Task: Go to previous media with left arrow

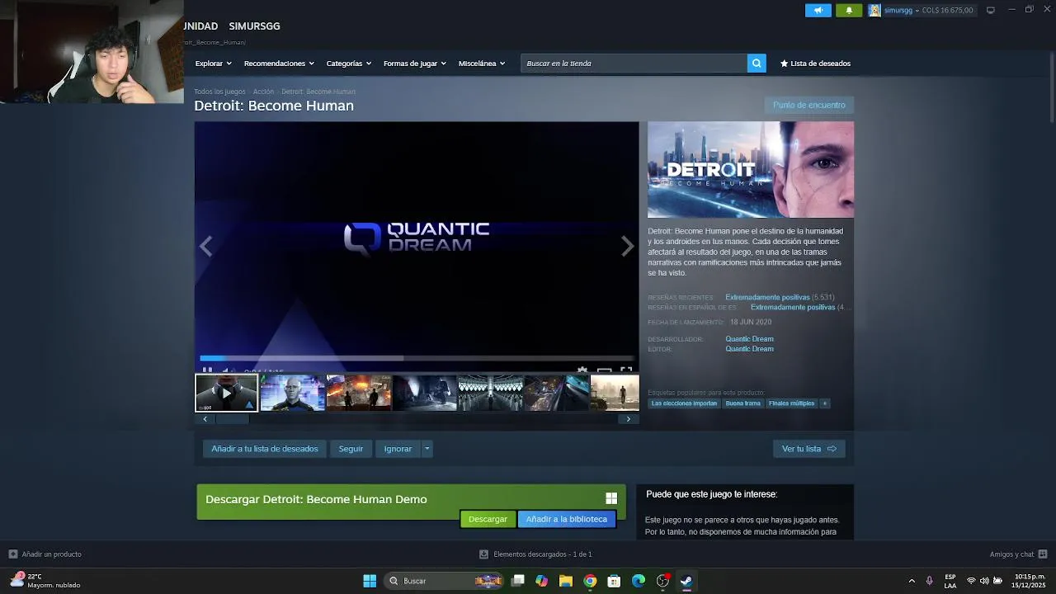Action: (x=205, y=246)
